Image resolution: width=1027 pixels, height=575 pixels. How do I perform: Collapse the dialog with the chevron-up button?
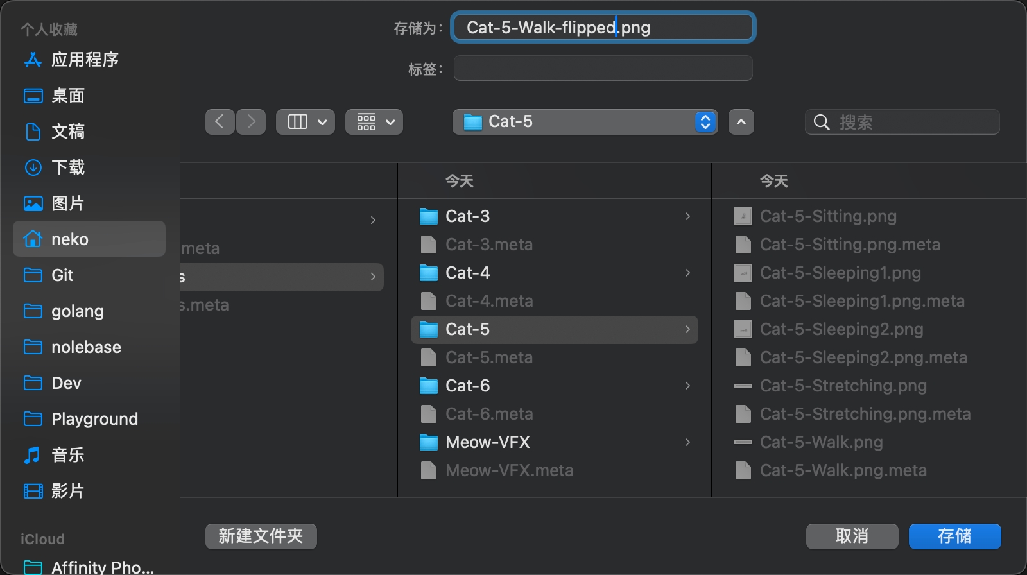tap(741, 122)
